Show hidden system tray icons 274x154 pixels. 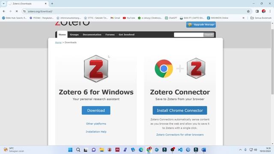pyautogui.click(x=240, y=150)
